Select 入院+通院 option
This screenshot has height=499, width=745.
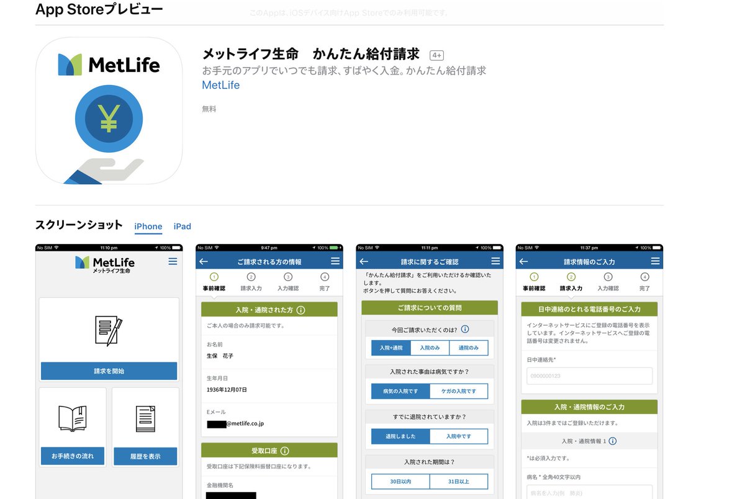391,348
